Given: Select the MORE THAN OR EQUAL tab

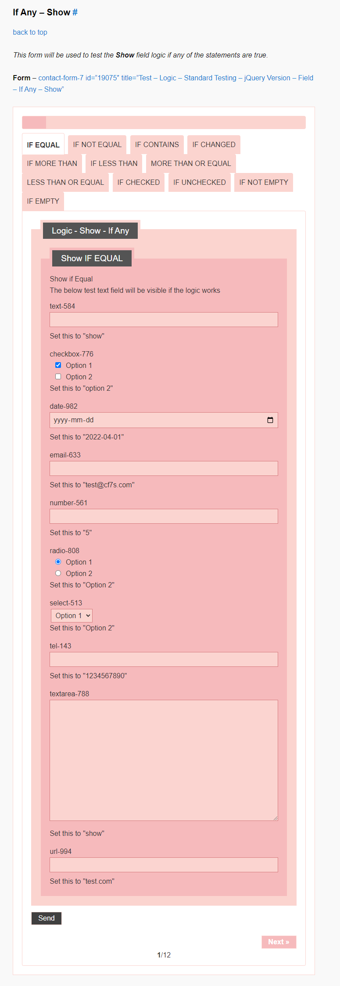Looking at the screenshot, I should 191,164.
